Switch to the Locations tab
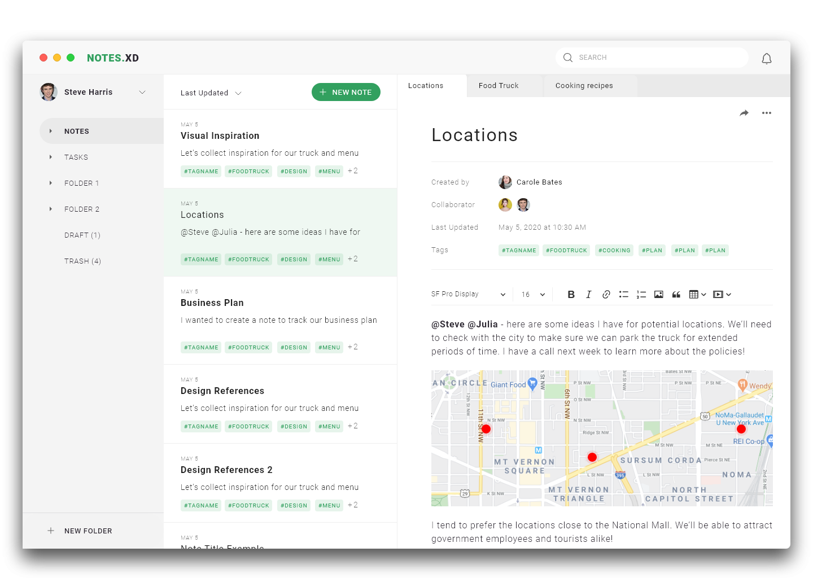Screen dimensions: 813x578 (x=431, y=86)
